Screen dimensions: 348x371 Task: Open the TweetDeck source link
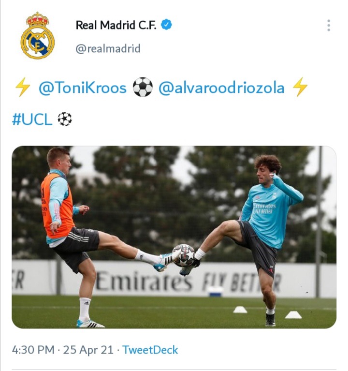[150, 350]
